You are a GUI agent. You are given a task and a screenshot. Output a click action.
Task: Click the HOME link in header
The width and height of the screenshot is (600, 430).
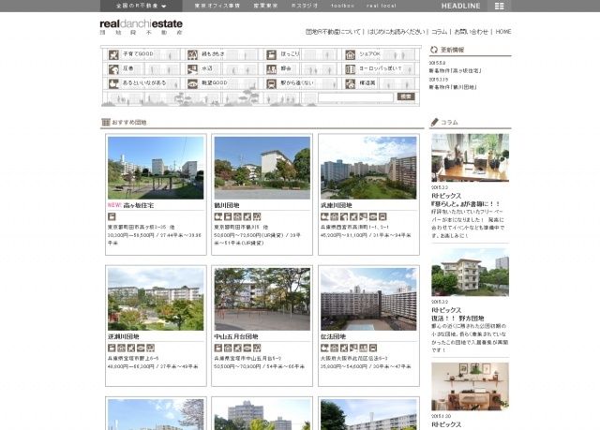point(503,31)
